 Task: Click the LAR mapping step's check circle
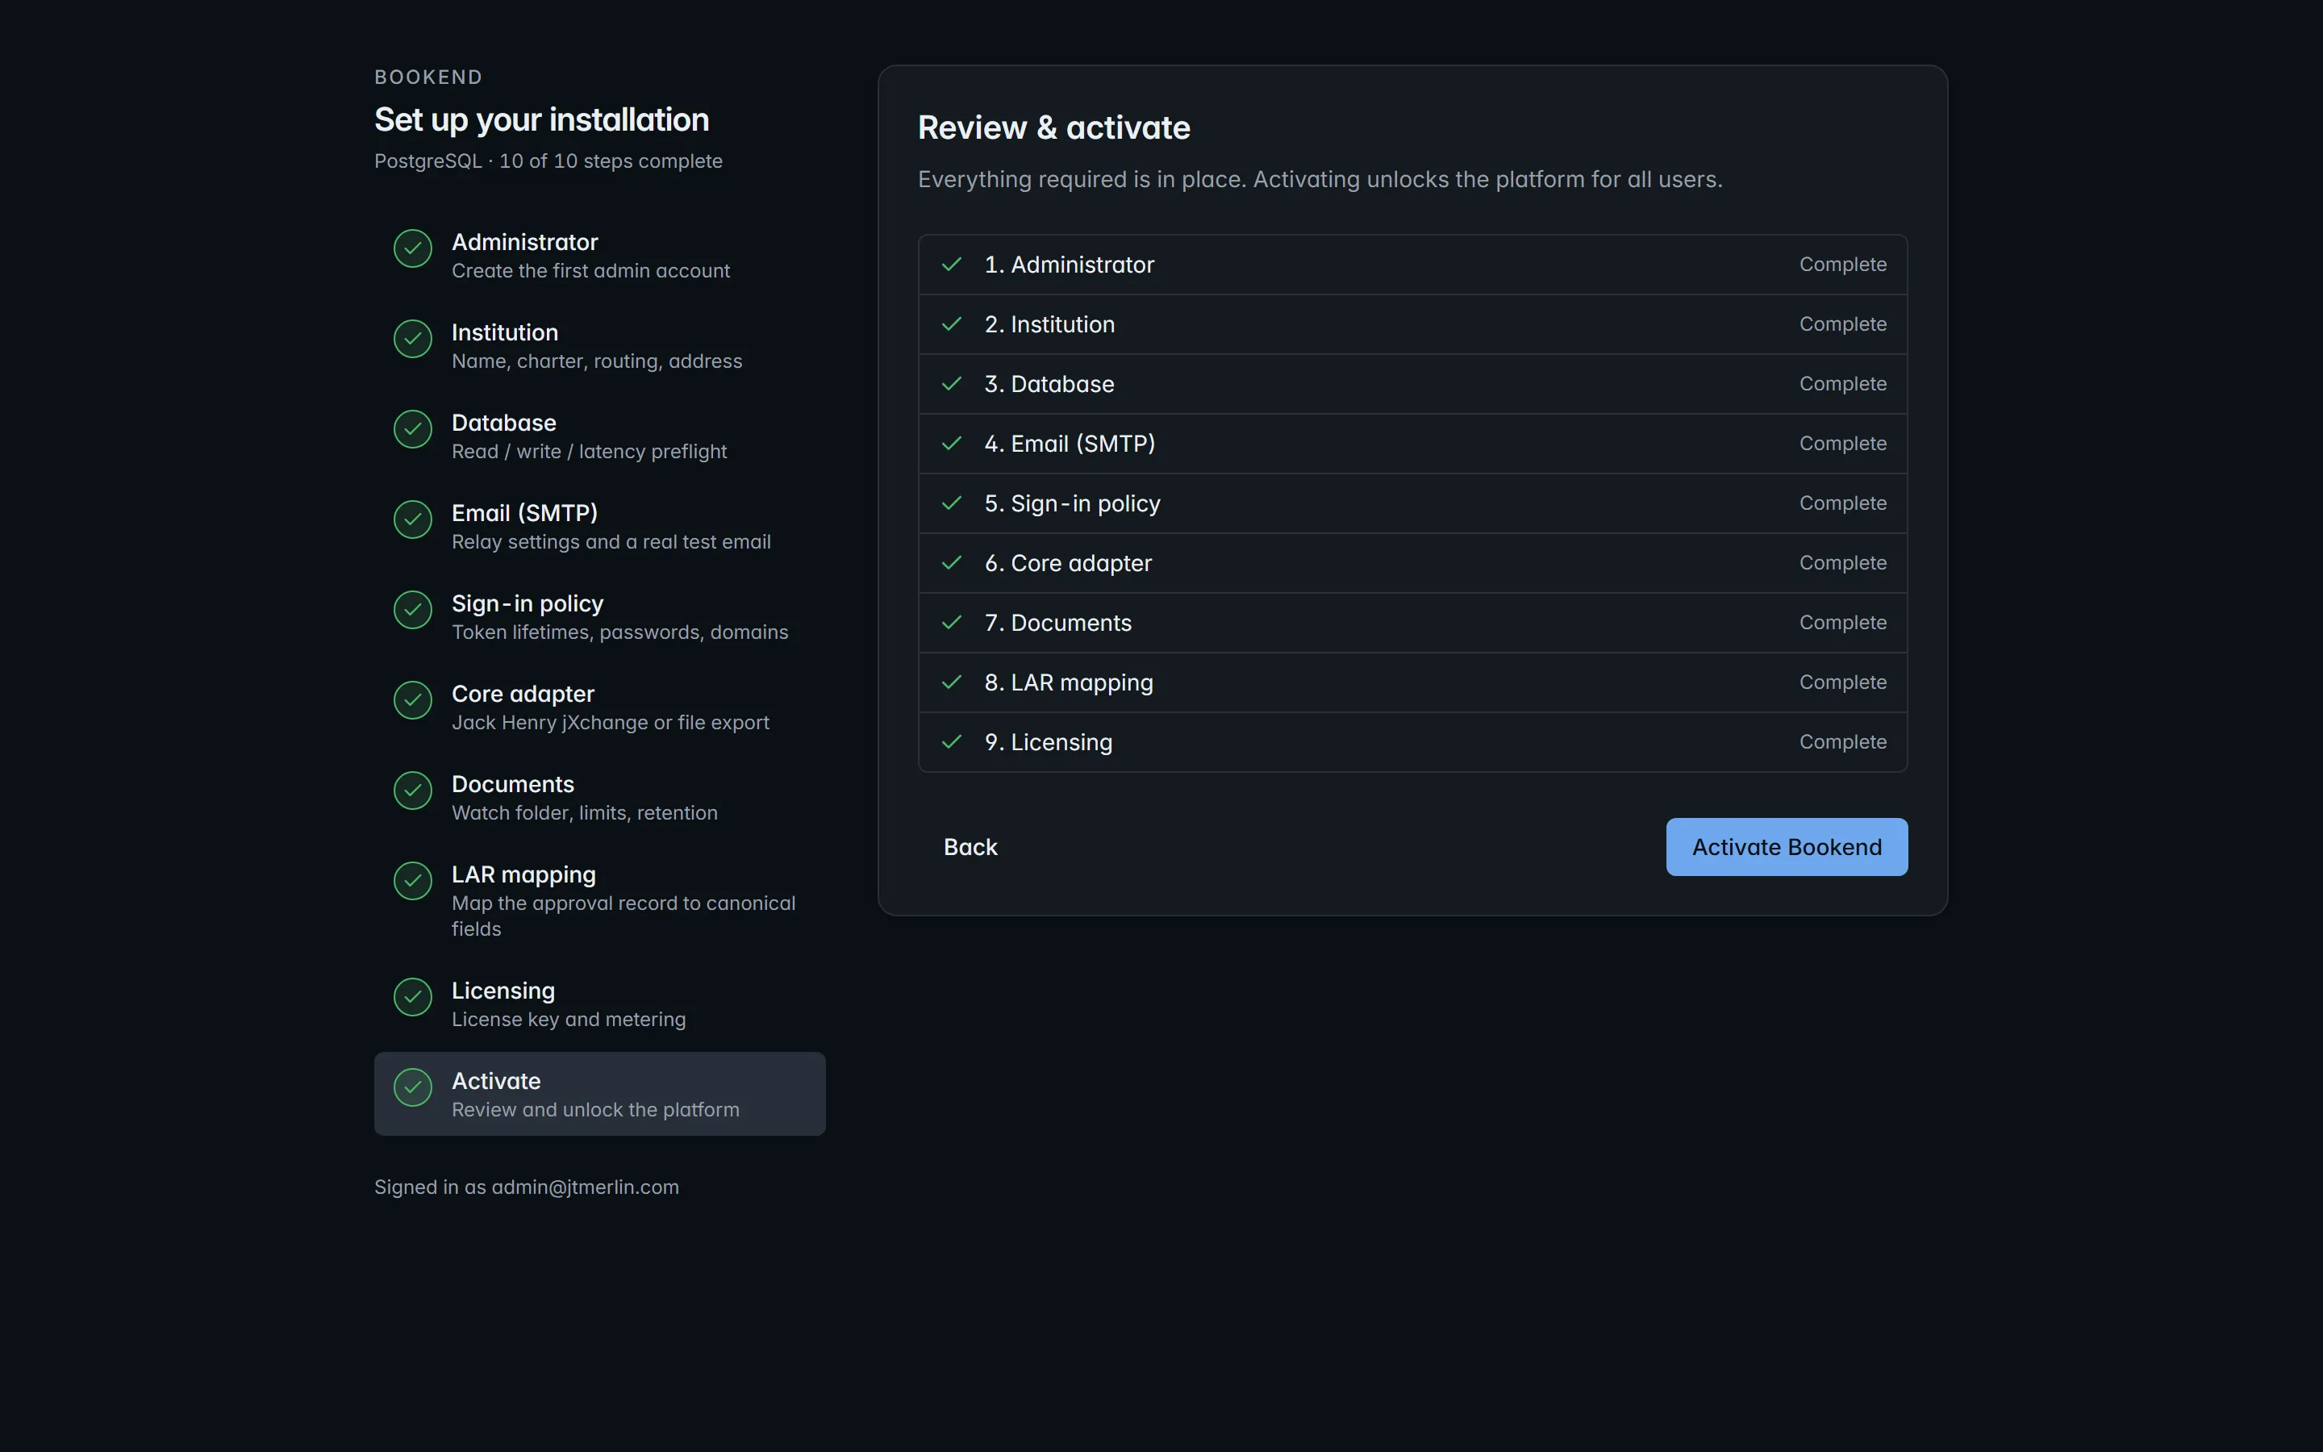tap(413, 881)
